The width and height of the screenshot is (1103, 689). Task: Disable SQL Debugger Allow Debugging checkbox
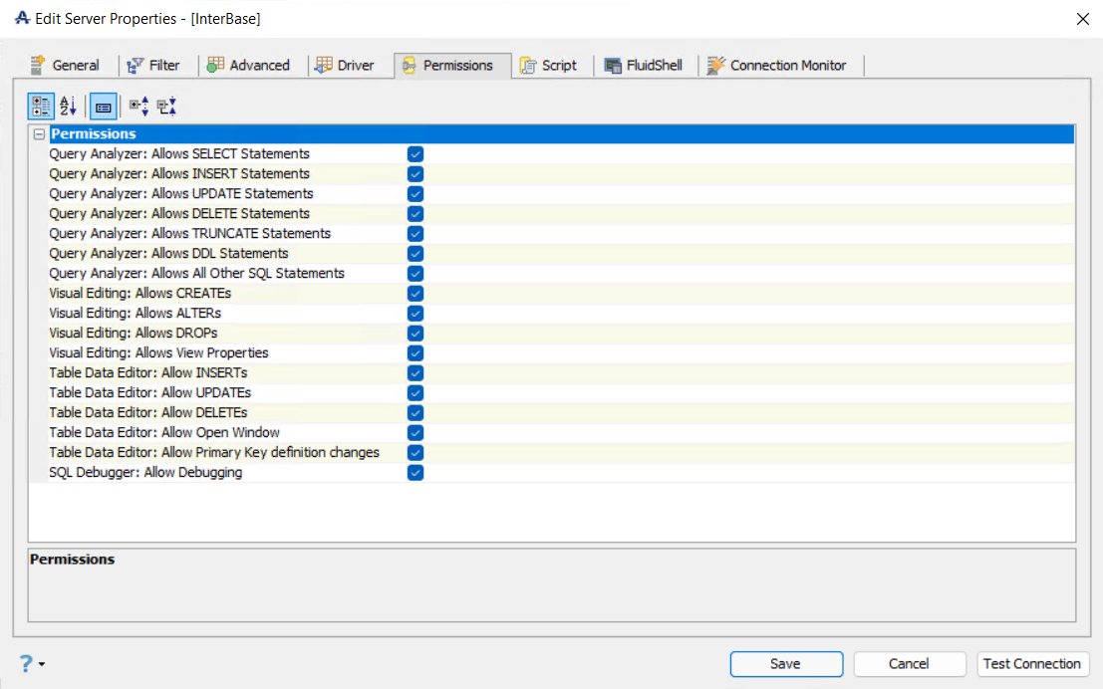click(415, 473)
